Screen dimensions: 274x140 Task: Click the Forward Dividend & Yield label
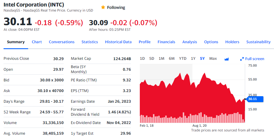point(85,112)
